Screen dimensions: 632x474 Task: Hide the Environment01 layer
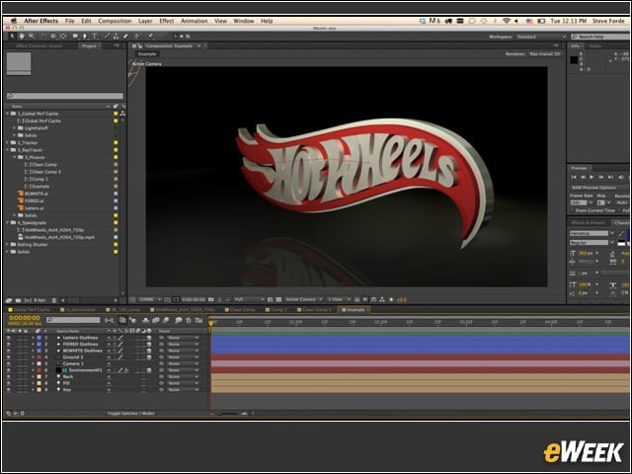(9, 370)
